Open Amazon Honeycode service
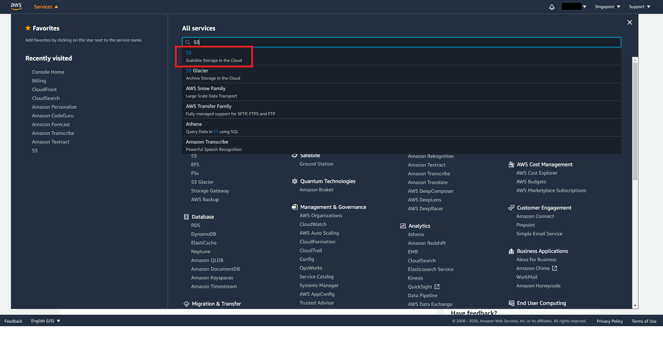The image size is (663, 352). (538, 286)
